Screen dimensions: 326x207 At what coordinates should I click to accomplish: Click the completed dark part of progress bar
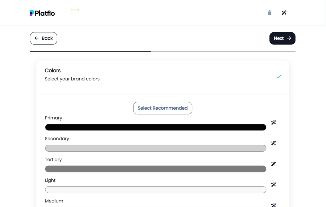tap(90, 51)
